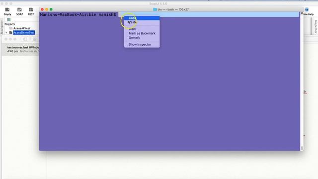Select Mark in the context menu
The width and height of the screenshot is (318, 179).
point(142,29)
